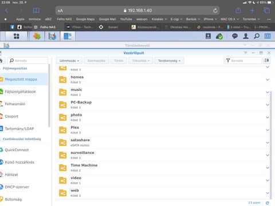Open the user options icon
This screenshot has height=206, width=275.
click(246, 36)
